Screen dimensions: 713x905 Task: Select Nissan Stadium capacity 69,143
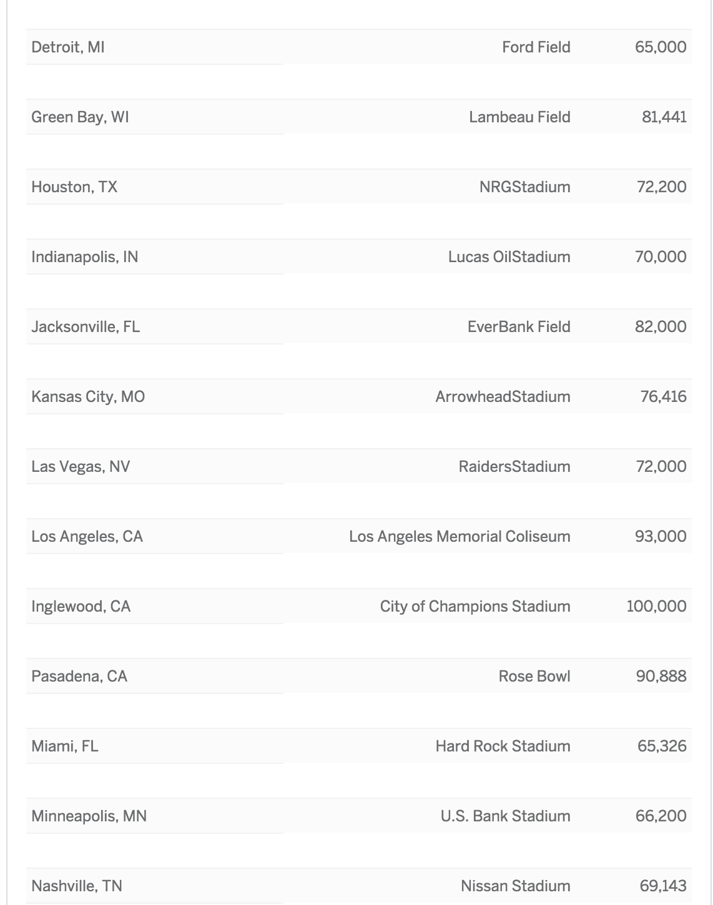coord(662,886)
